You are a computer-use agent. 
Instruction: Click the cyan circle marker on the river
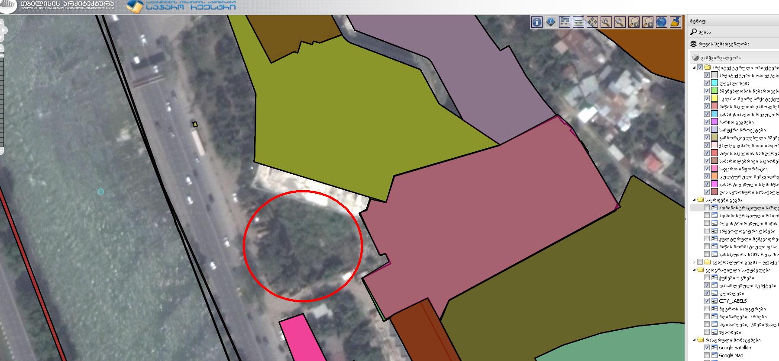pyautogui.click(x=101, y=192)
